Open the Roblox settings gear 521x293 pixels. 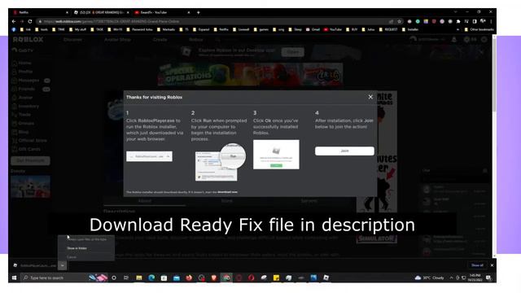point(484,40)
